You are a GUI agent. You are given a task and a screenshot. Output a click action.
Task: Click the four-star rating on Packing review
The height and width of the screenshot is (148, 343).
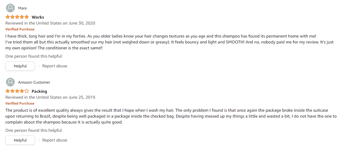click(x=17, y=91)
